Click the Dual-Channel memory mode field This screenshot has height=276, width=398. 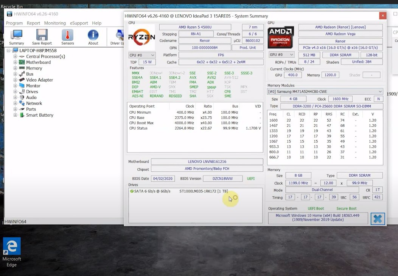(x=322, y=190)
